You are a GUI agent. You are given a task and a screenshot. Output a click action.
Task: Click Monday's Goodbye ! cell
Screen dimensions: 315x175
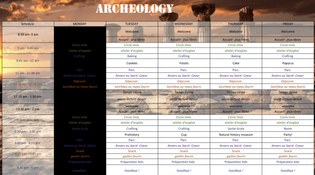click(x=80, y=171)
